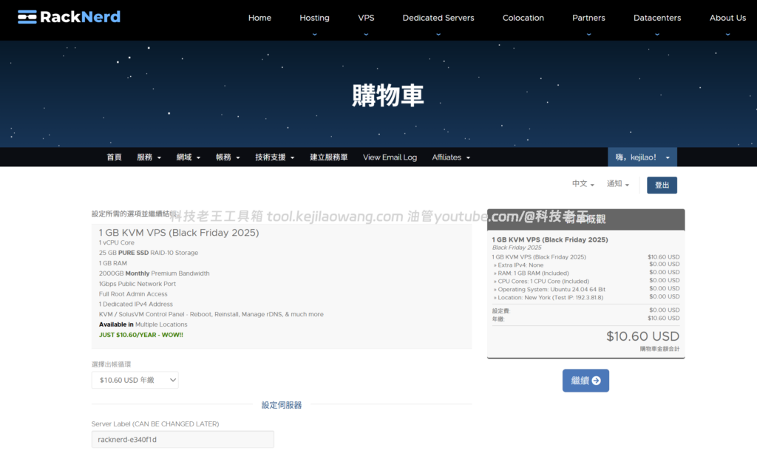Open the Affiliates dropdown menu

point(451,157)
